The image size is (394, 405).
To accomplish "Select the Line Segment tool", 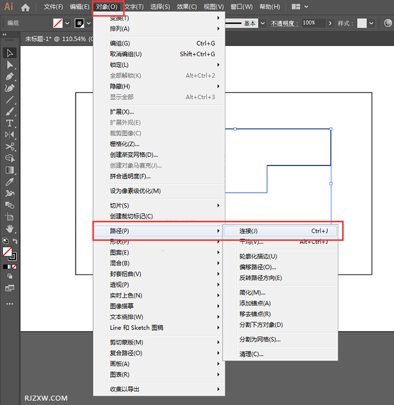I will (10, 100).
